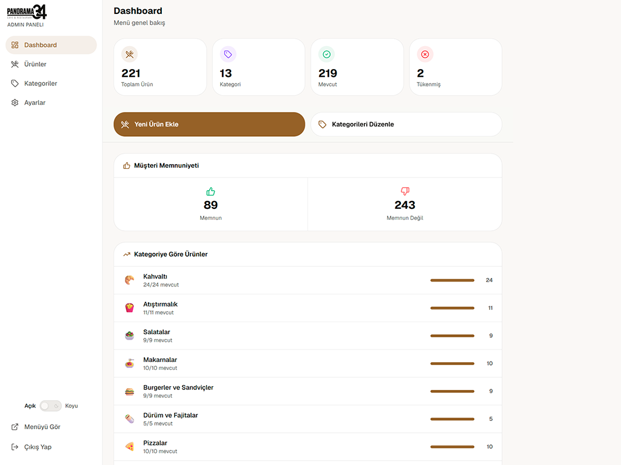Screen dimensions: 621x465
Task: Click the Toplam Ürün utensils icon
Action: (130, 54)
